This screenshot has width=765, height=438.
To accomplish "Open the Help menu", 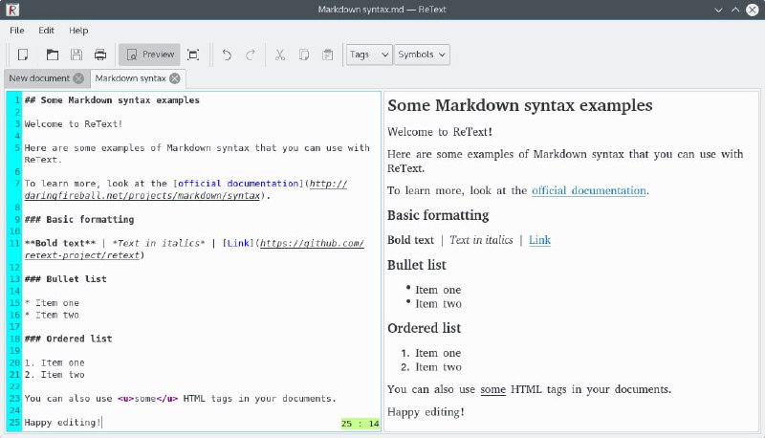I will (x=78, y=31).
